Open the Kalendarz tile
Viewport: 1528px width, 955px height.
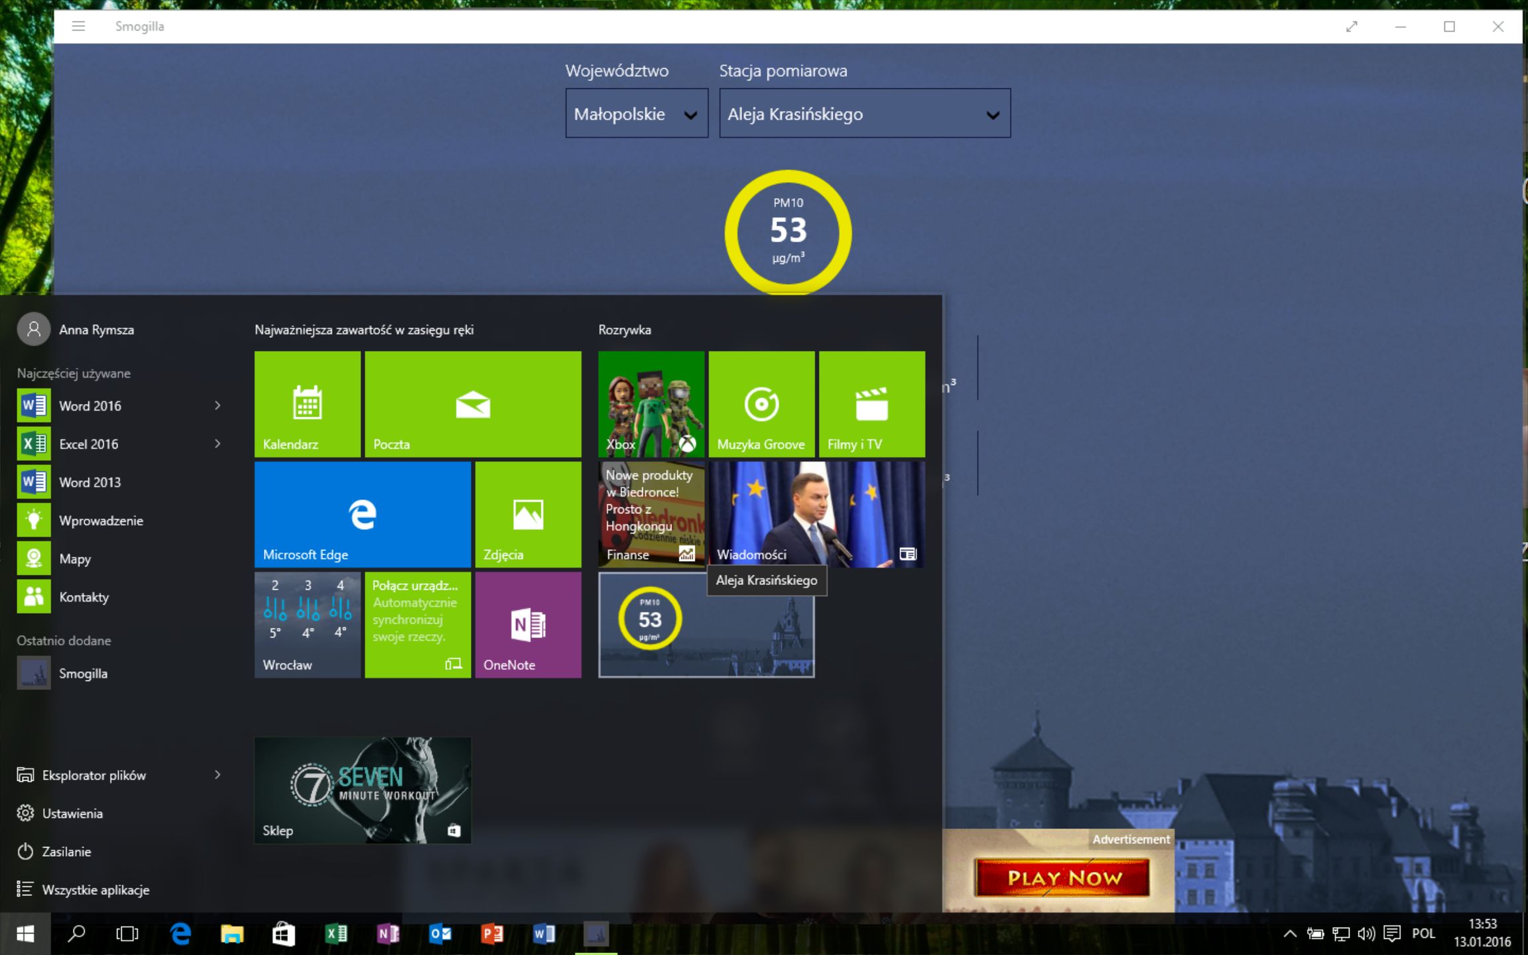[x=307, y=404]
